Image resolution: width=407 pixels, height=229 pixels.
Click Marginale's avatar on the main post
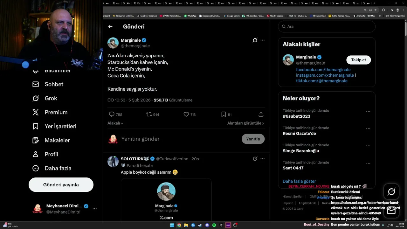click(113, 43)
